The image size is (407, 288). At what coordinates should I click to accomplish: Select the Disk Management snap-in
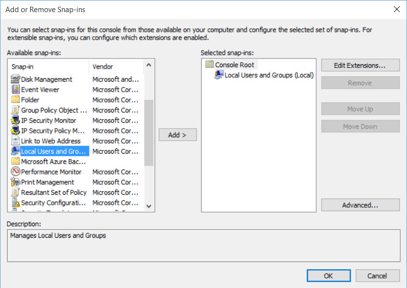tap(47, 79)
